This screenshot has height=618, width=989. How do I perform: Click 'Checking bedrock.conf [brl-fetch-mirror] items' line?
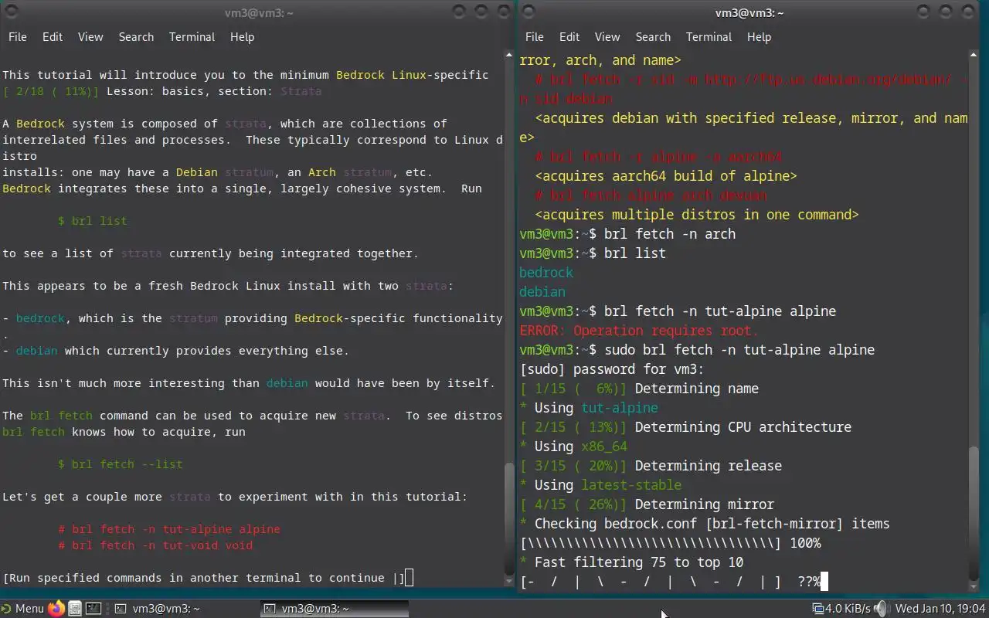(705, 524)
